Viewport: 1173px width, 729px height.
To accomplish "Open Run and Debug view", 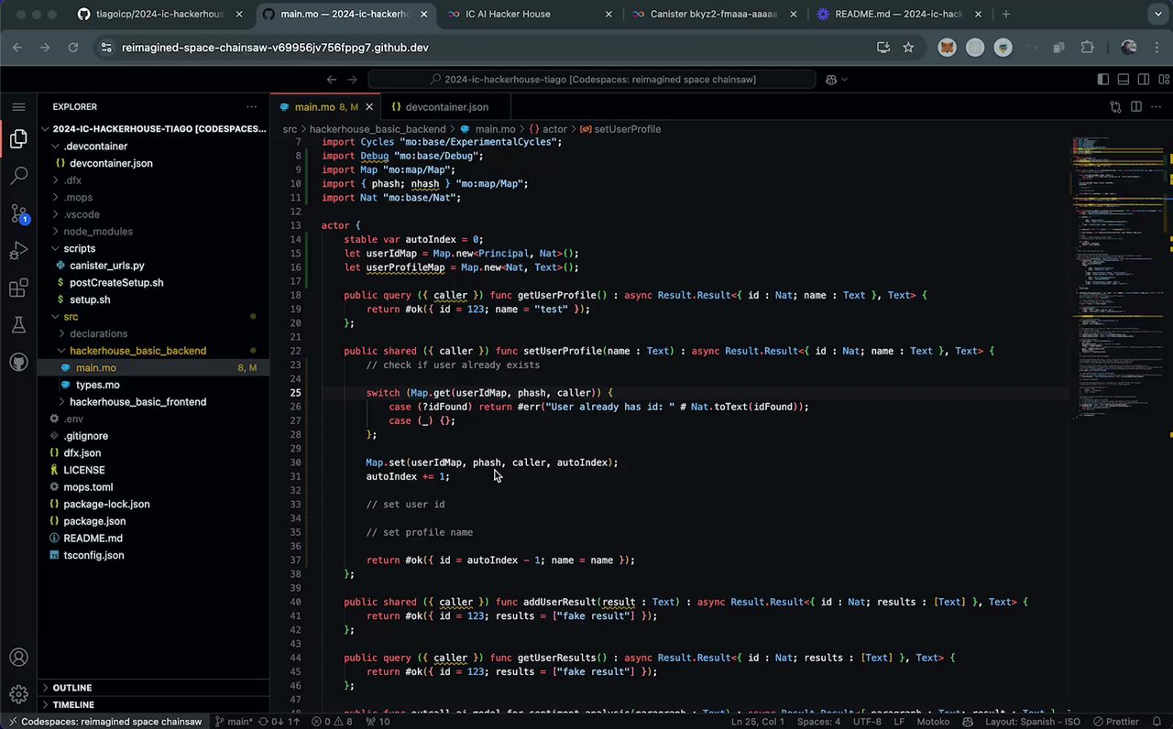I will pyautogui.click(x=18, y=251).
